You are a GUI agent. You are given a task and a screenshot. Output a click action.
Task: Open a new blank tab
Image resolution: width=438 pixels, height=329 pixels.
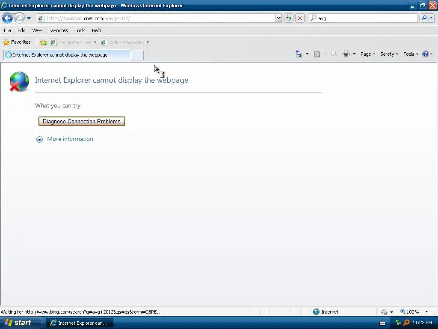pos(137,55)
